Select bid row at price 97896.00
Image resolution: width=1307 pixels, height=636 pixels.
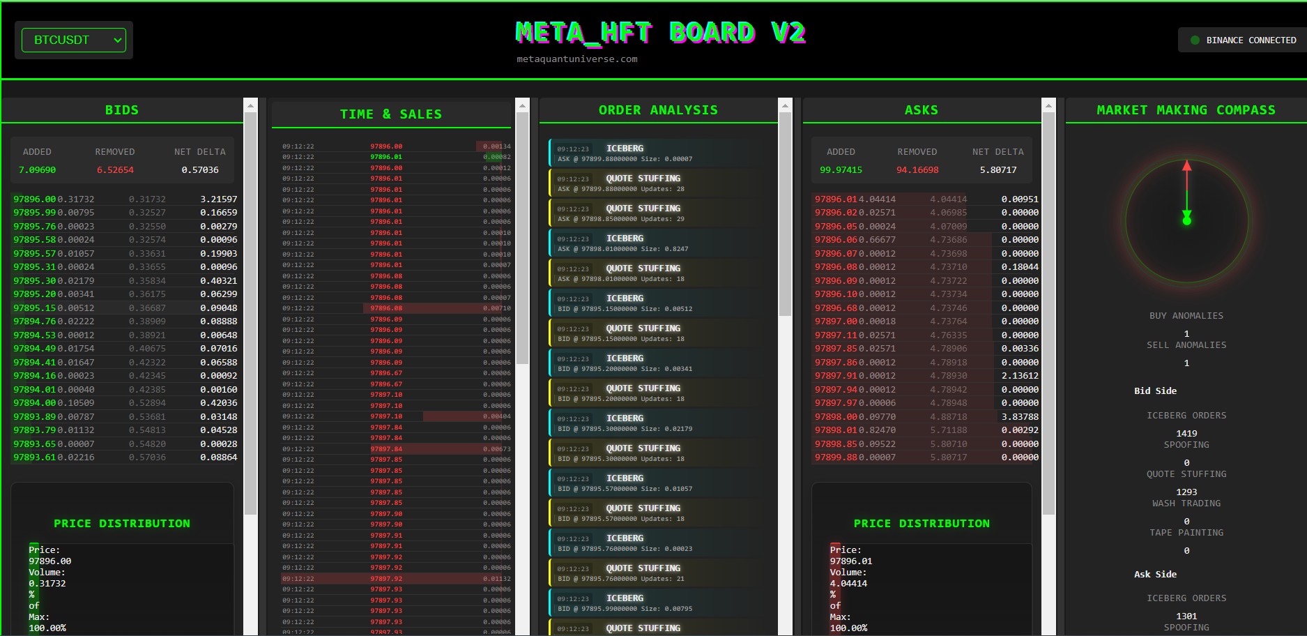(x=125, y=199)
